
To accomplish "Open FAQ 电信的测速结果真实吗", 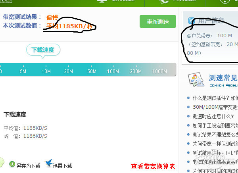I will click(215, 162).
